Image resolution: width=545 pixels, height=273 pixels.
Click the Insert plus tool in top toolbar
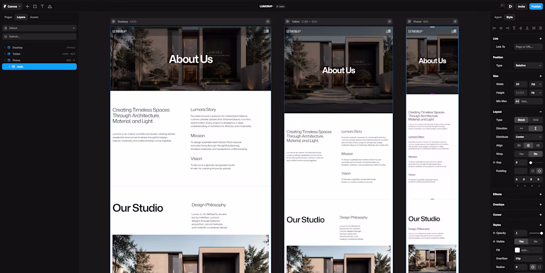(27, 6)
